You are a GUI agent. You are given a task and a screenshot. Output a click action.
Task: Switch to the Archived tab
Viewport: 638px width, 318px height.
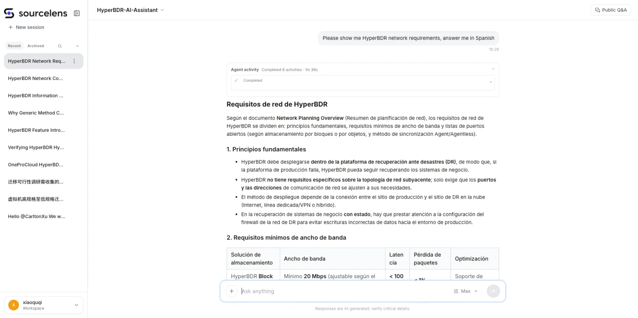pos(36,46)
